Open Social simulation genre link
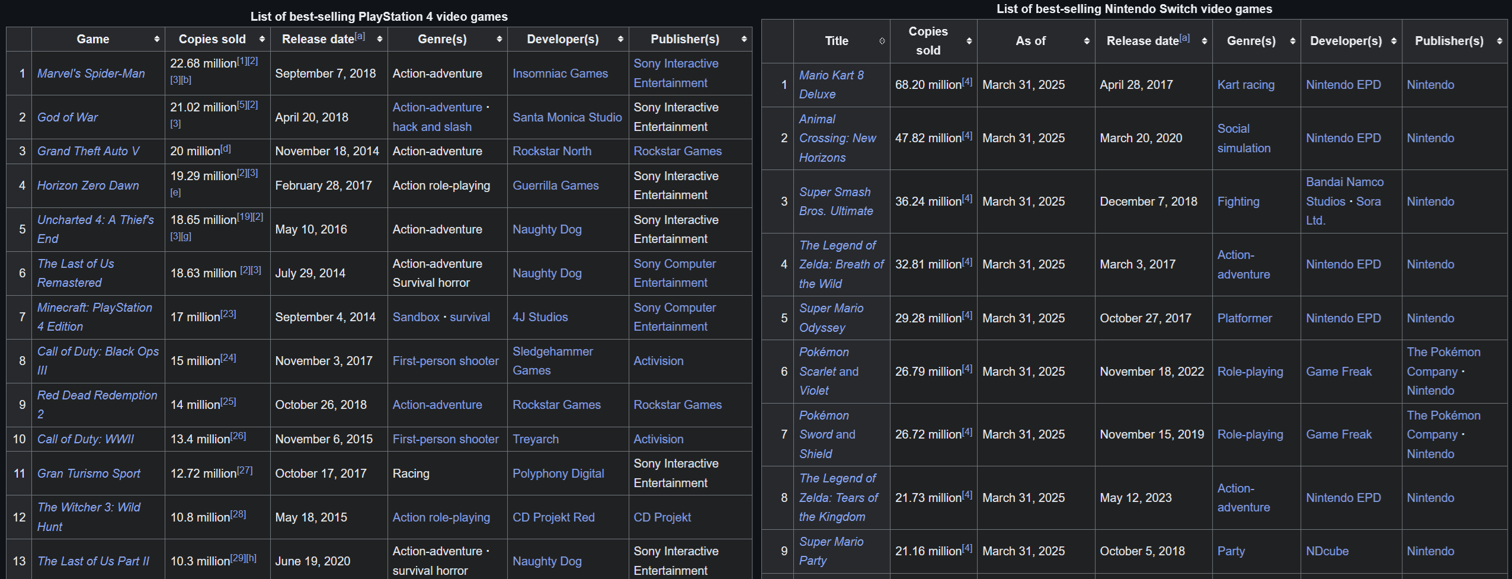The image size is (1512, 579). 1244,138
